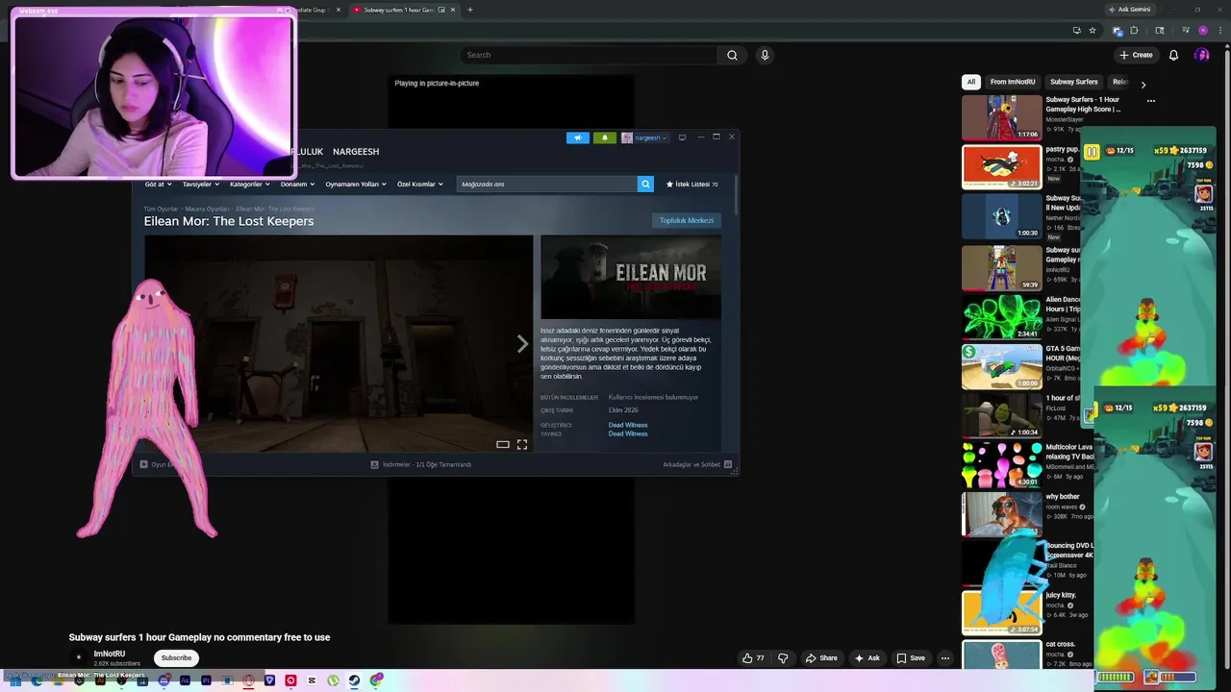Click the Tüm Oyunlar breadcrumb link

pyautogui.click(x=162, y=209)
